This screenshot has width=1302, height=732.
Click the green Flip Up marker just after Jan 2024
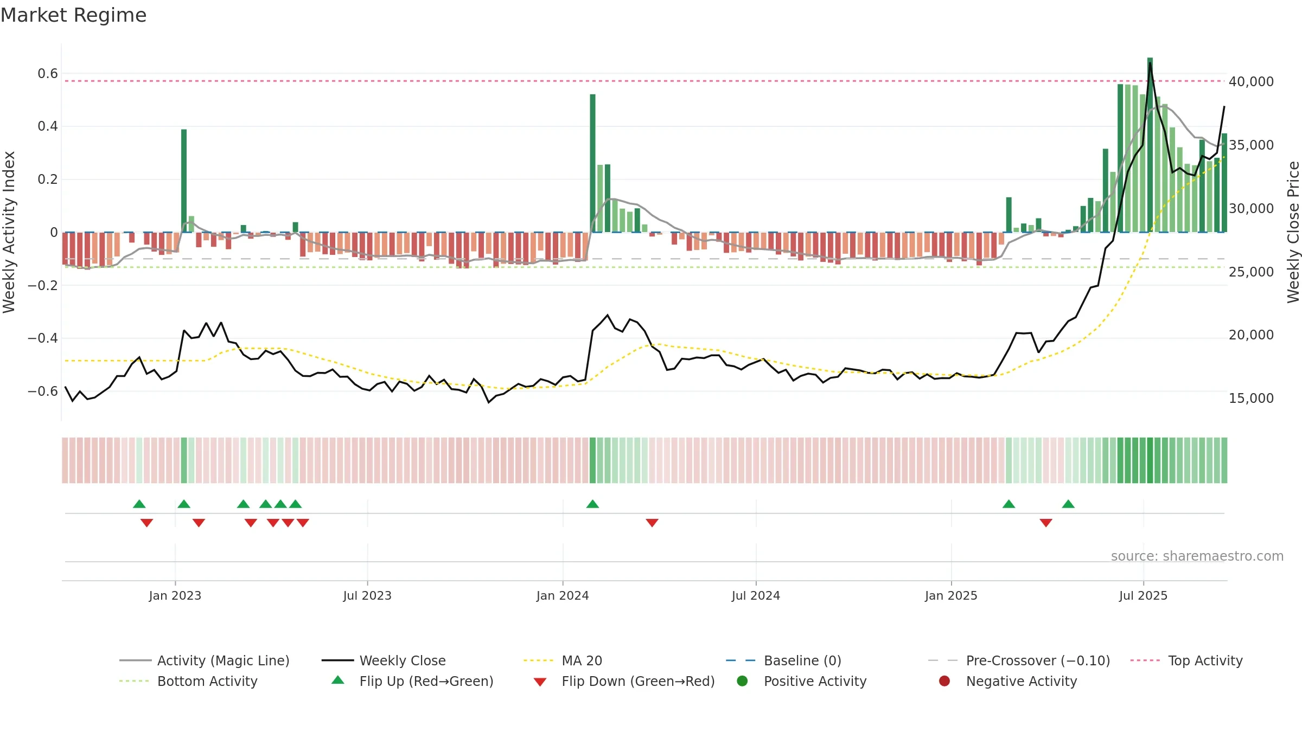point(592,504)
